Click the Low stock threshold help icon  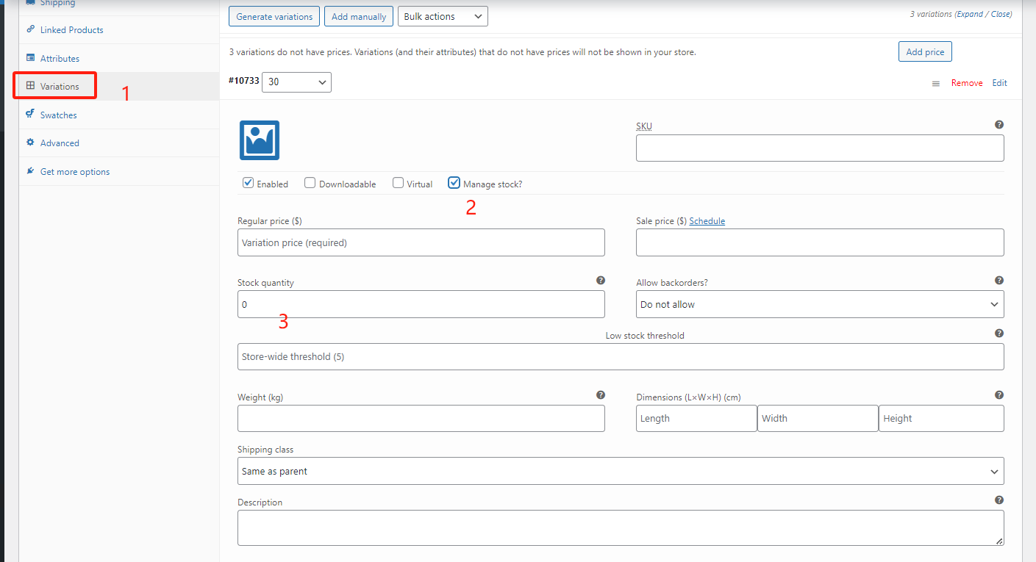click(x=999, y=334)
